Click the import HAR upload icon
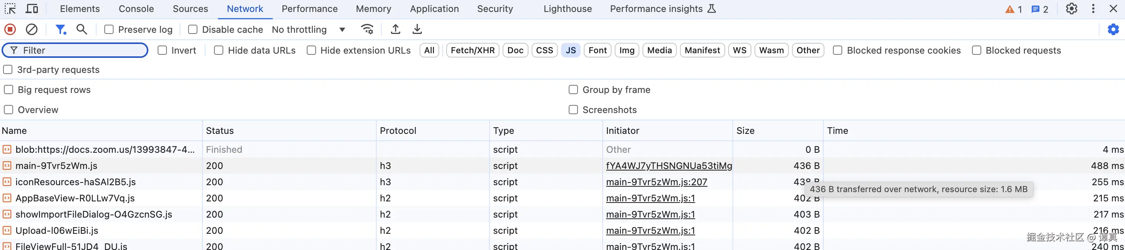 coord(395,29)
